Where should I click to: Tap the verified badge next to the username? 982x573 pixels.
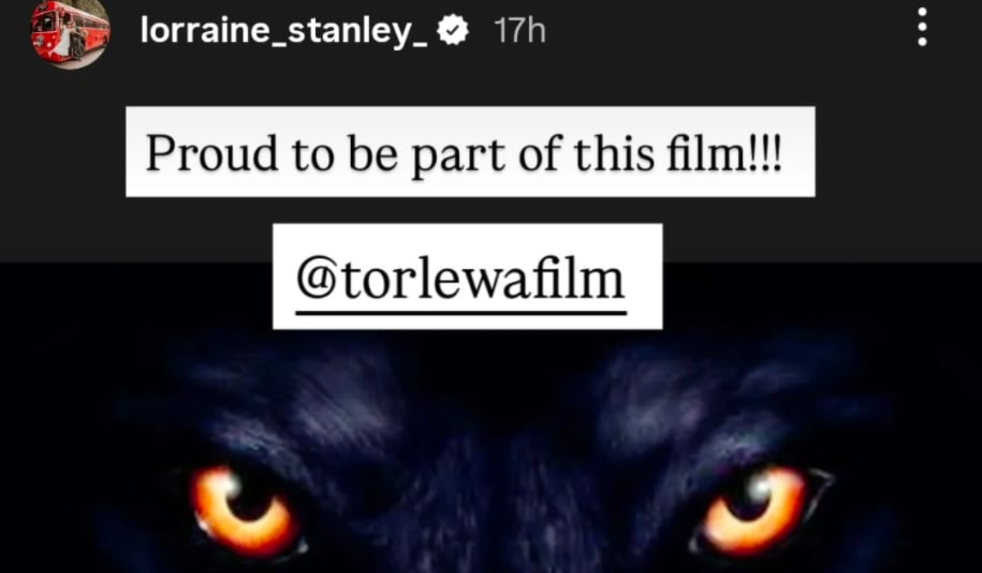click(453, 31)
